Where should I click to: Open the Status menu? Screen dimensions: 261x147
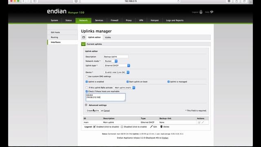[x=69, y=20]
